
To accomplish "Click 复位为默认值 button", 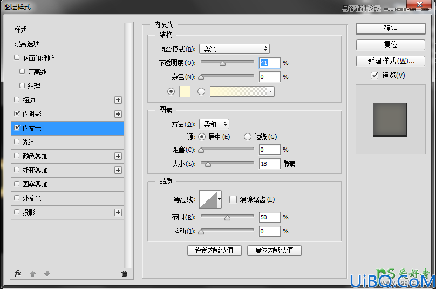I will (x=274, y=250).
